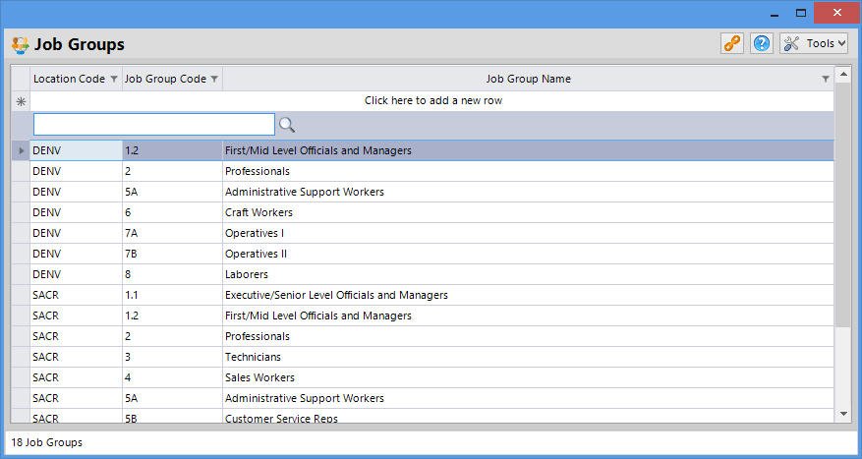Select the Sales Workers cell

coord(528,377)
